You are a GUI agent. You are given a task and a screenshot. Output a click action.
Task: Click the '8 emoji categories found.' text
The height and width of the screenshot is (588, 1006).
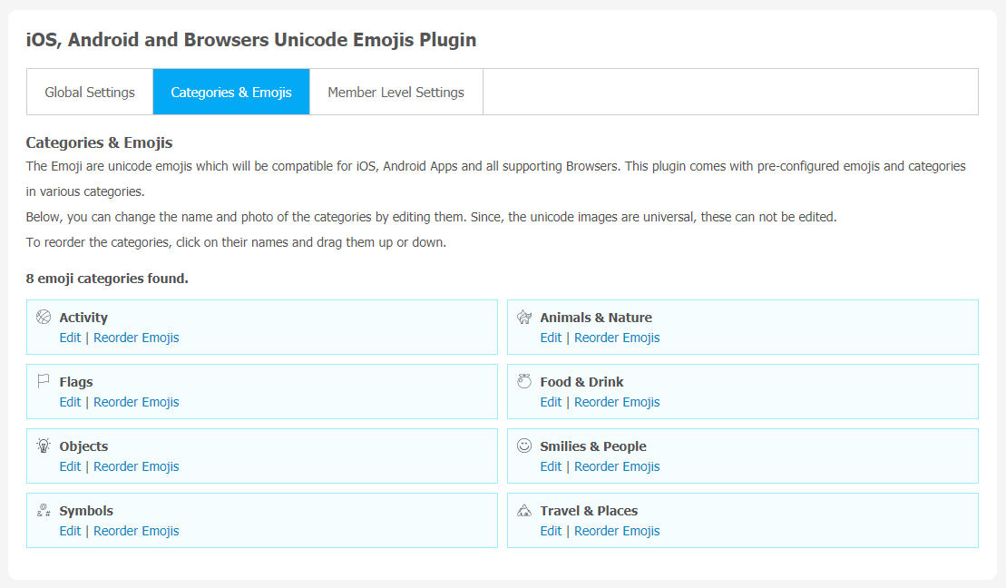107,279
